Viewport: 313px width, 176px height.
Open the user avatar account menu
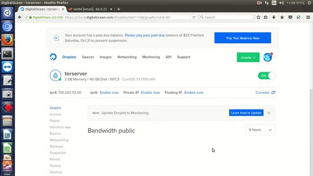click(268, 58)
